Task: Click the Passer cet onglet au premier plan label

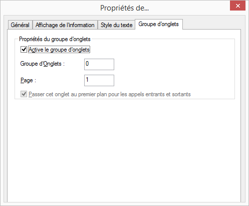Action: [x=110, y=94]
